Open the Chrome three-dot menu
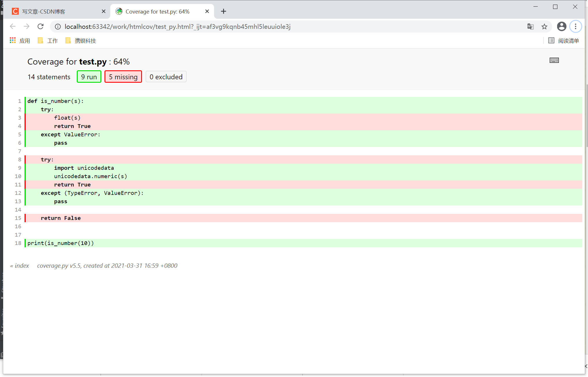The width and height of the screenshot is (588, 377). tap(576, 27)
